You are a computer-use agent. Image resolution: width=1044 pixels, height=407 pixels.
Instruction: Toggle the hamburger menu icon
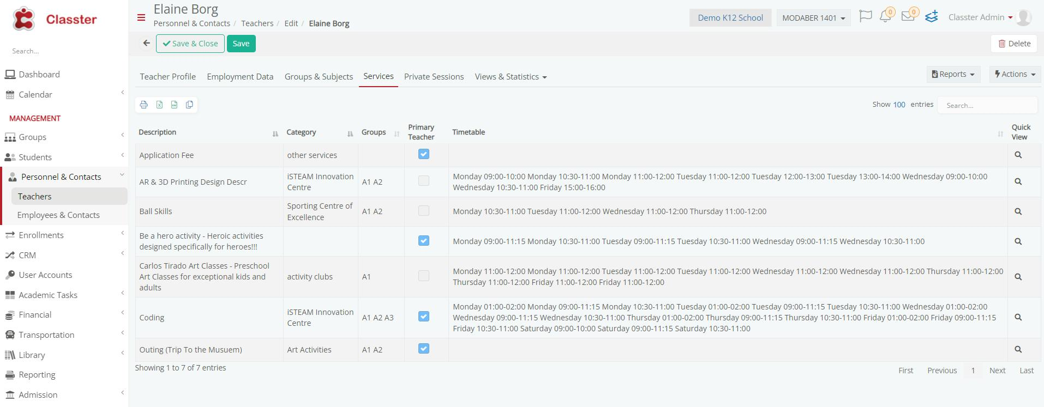[141, 17]
